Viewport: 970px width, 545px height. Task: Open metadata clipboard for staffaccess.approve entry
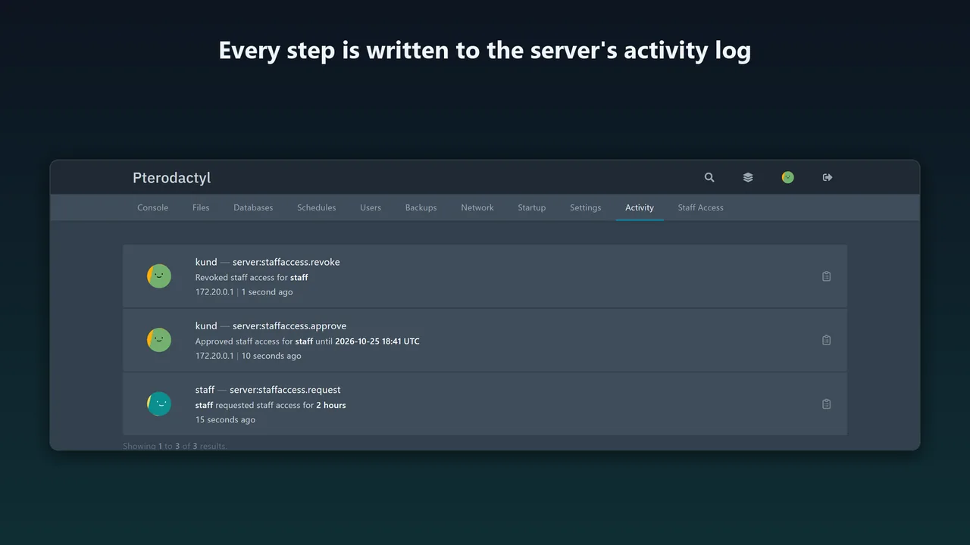(827, 340)
